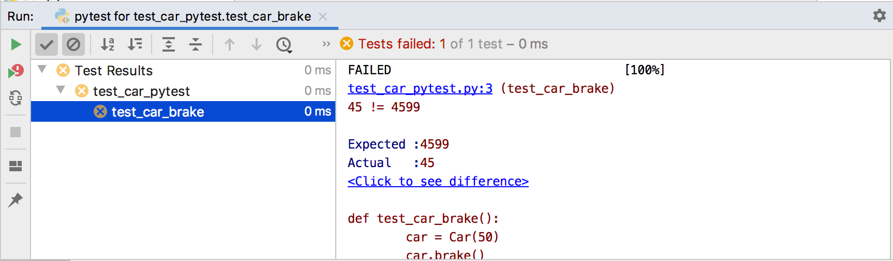Screen dimensions: 893x261
Task: Sort tests alphabetically
Action: (107, 44)
